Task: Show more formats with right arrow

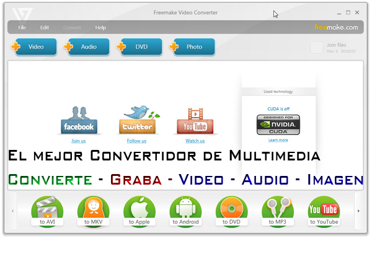Action: [x=358, y=211]
